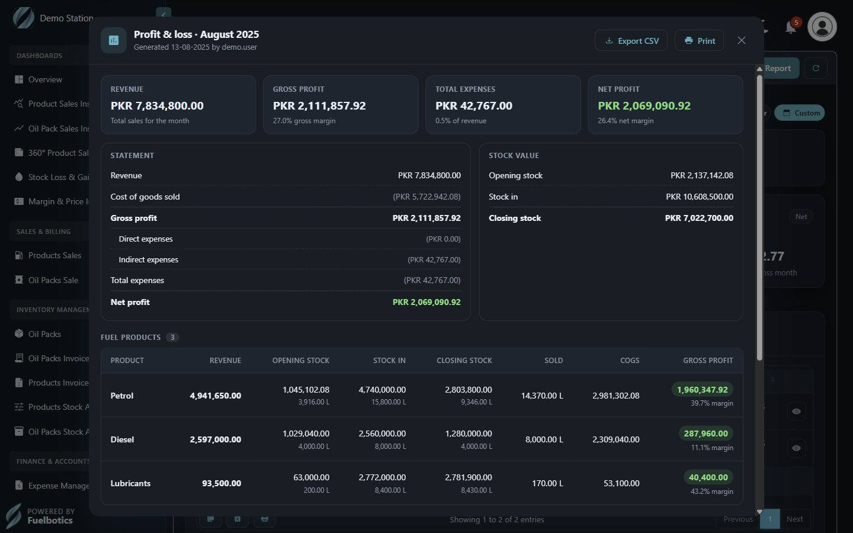
Task: Click the report chart icon beside the title
Action: 114,40
